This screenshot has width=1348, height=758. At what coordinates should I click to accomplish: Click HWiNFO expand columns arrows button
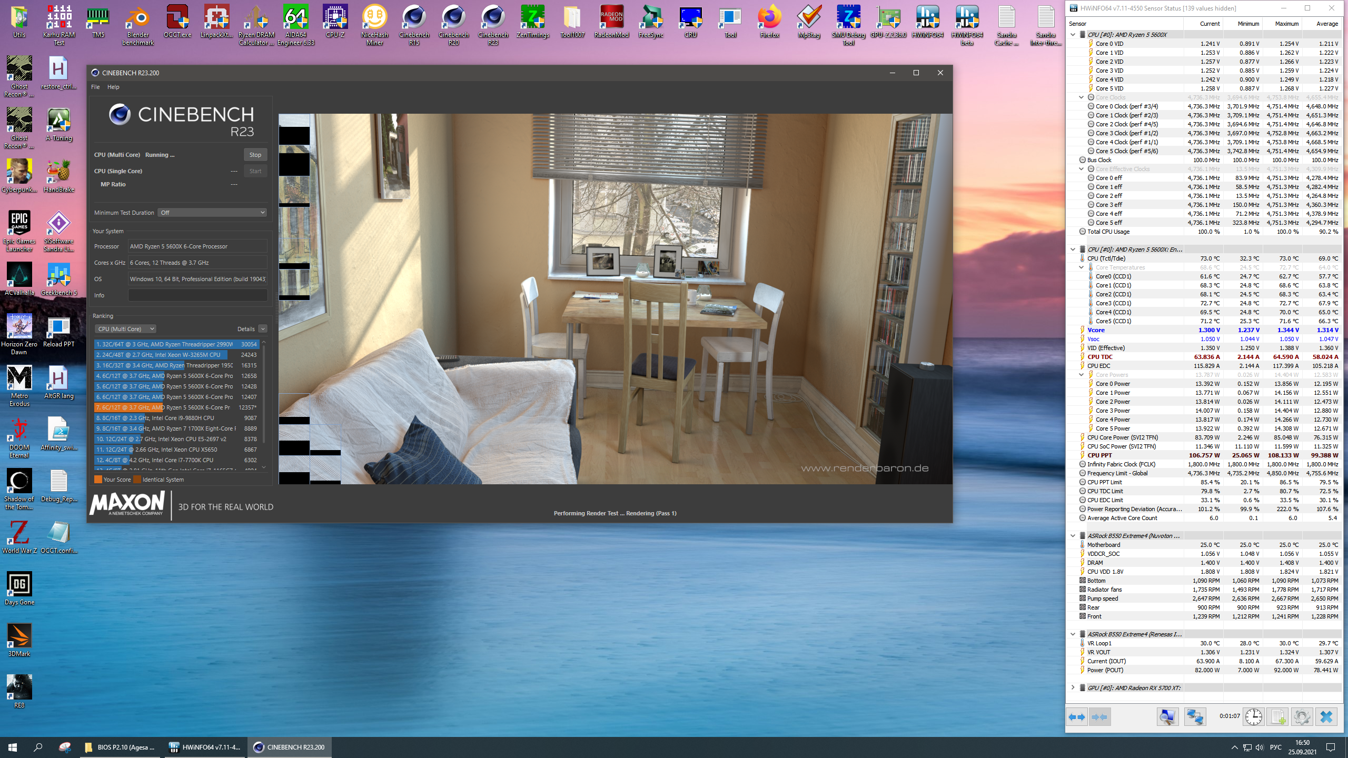coord(1077,717)
